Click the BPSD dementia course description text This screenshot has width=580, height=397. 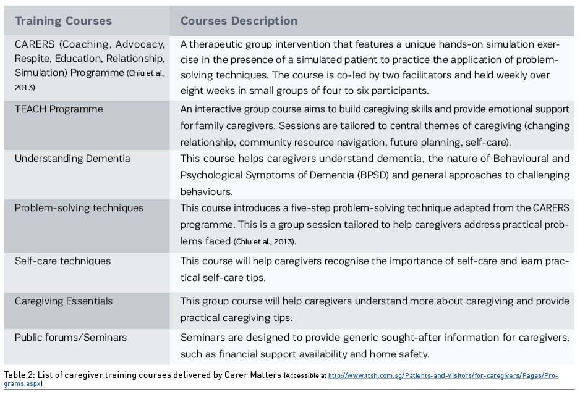pyautogui.click(x=375, y=175)
